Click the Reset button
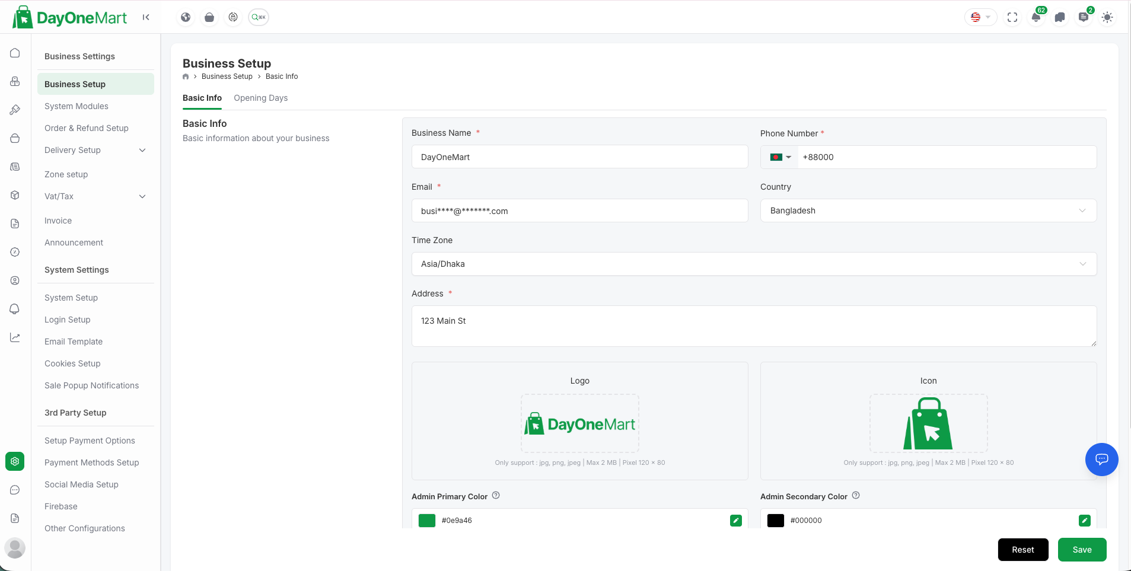1131x571 pixels. pos(1023,550)
